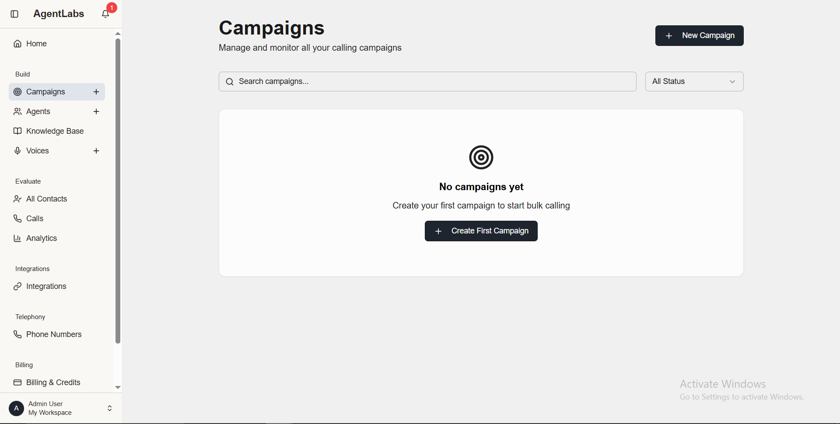840x424 pixels.
Task: Open the Admin User workspace switcher
Action: click(x=109, y=408)
